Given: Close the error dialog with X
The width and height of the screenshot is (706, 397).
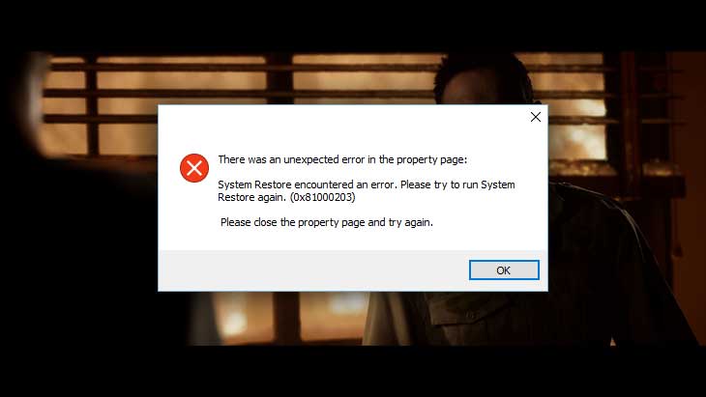Looking at the screenshot, I should tap(536, 117).
